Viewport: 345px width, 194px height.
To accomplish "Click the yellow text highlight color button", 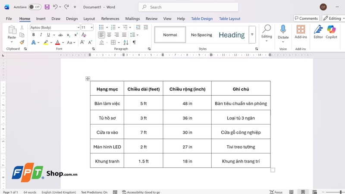I will coord(46,42).
